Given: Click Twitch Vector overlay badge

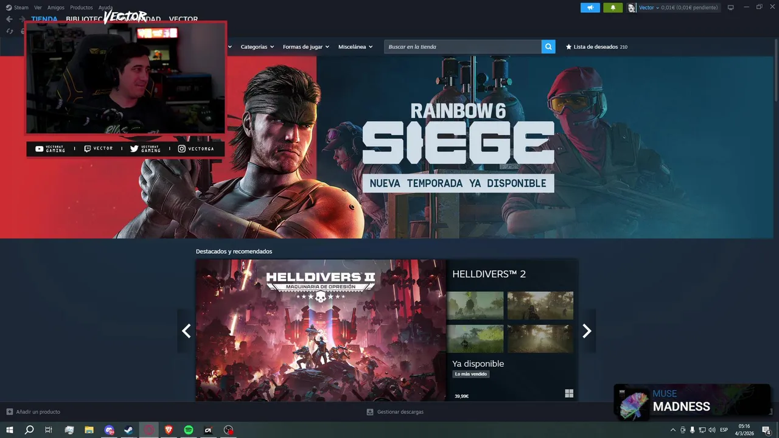Looking at the screenshot, I should point(99,148).
